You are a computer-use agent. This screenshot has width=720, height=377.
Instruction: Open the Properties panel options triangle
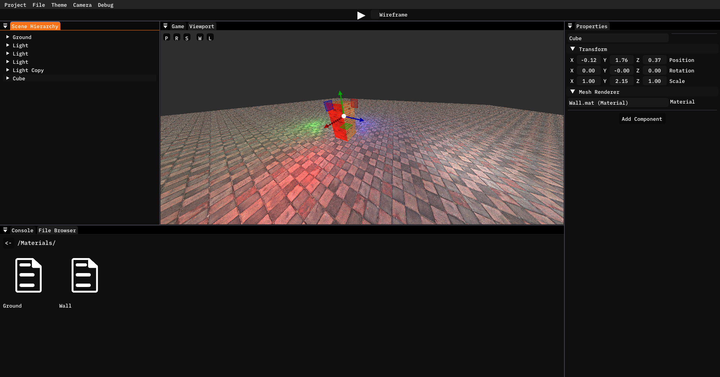[x=570, y=26]
